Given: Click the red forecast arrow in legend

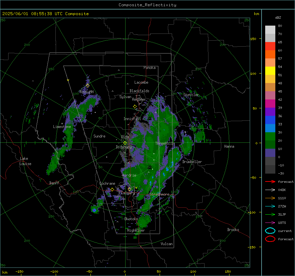Looking at the screenshot, I should pos(270,181).
